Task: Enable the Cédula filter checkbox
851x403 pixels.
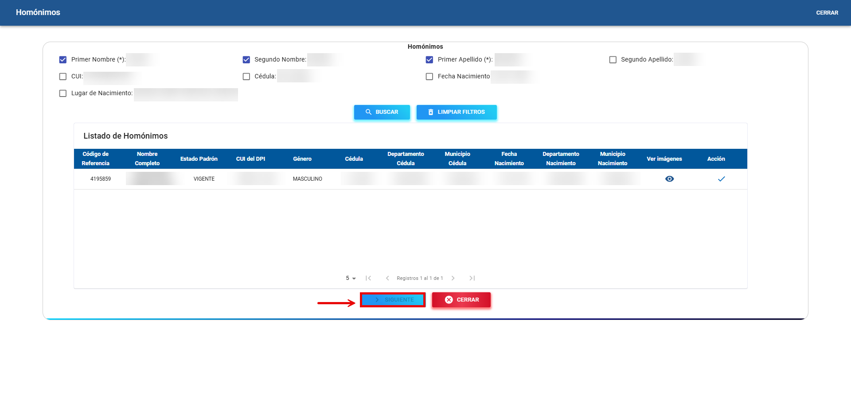Action: [246, 77]
